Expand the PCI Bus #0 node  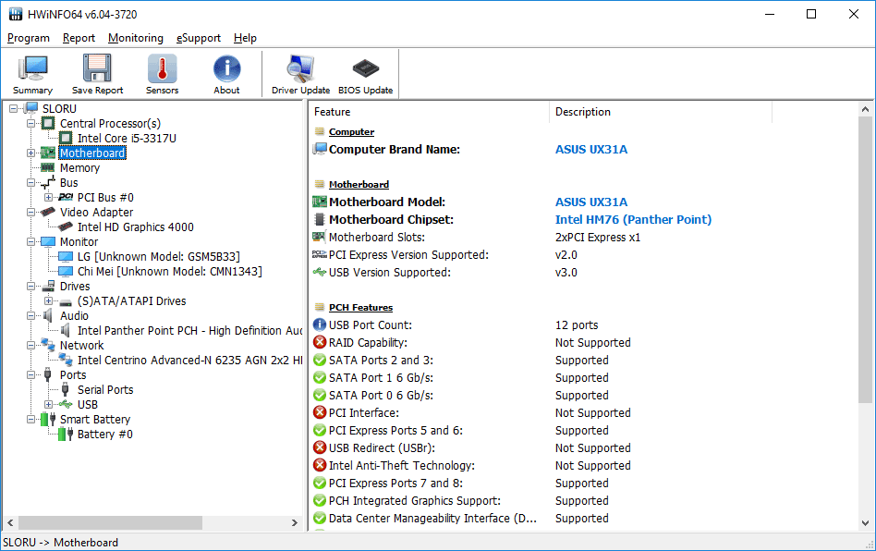(x=48, y=198)
